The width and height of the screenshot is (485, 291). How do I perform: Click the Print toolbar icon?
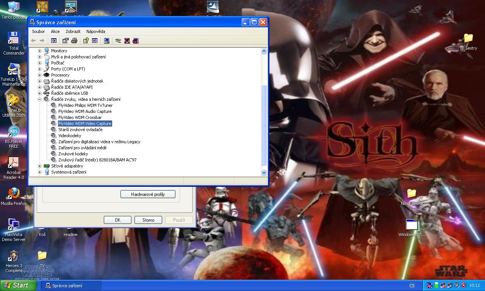[x=74, y=41]
